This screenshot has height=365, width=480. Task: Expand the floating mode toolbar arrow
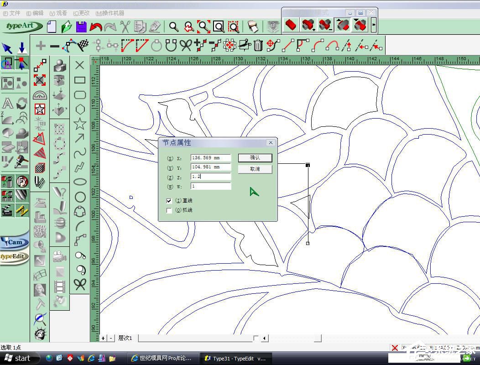pos(374,25)
